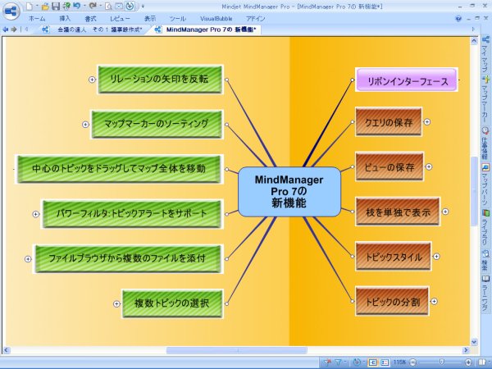492x369 pixels.
Task: Click the forward navigation arrow
Action: pos(13,30)
